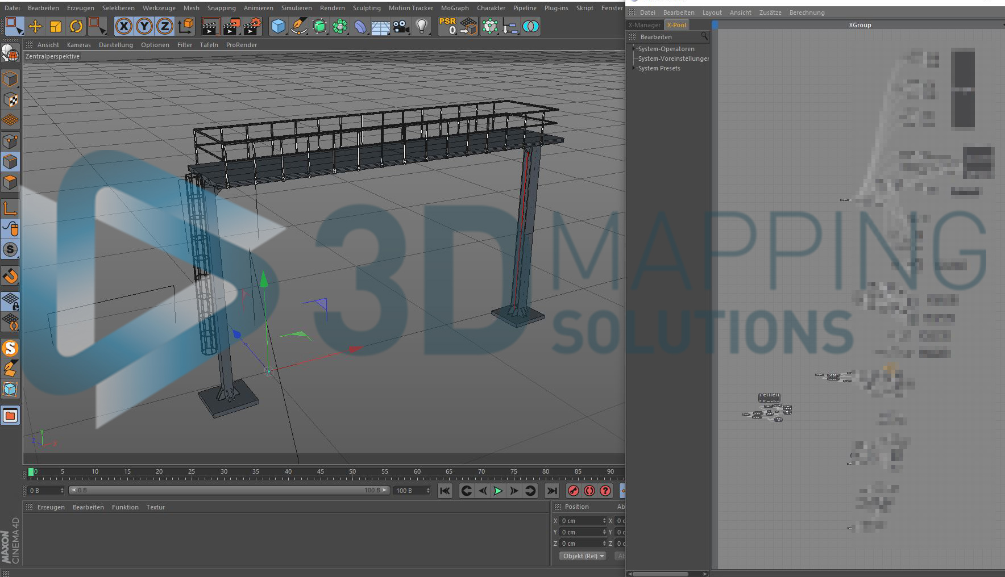The width and height of the screenshot is (1005, 577).
Task: Activate the Rotate tool
Action: (76, 26)
